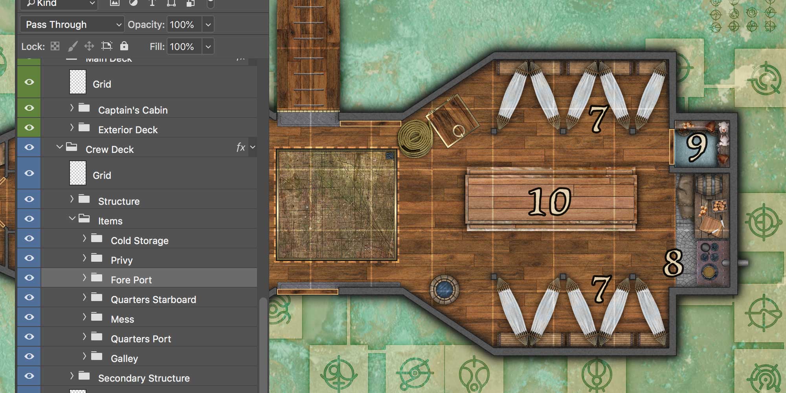Open the Kind filter type dropdown

(59, 4)
